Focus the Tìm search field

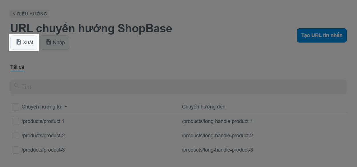180,86
